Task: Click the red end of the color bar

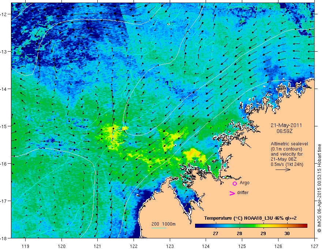Action: point(305,226)
